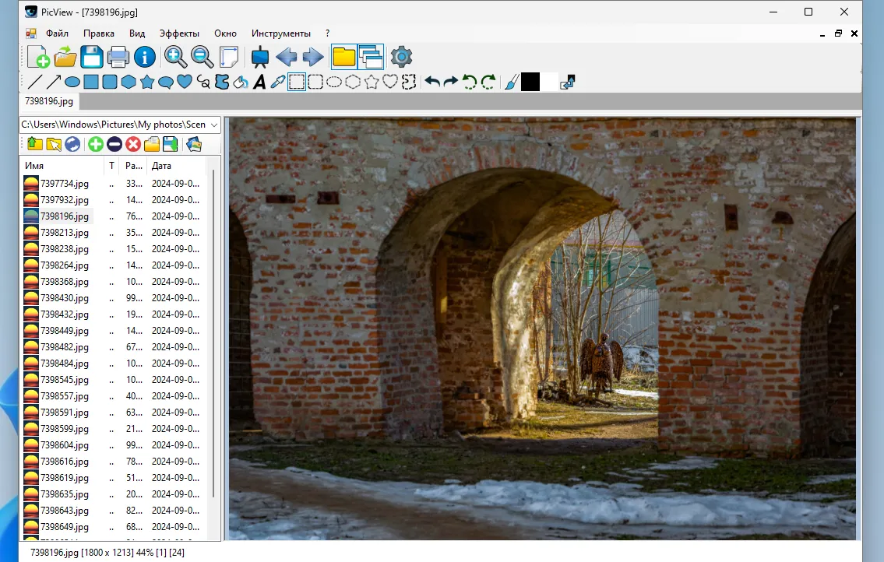Pick the eyedropper color picker tool
Screen dimensions: 884x562
tap(278, 82)
